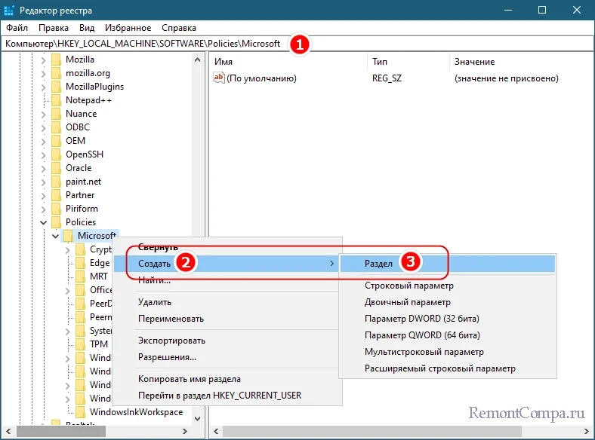Choose Разрешения... from context menu
The image size is (595, 440).
click(167, 356)
